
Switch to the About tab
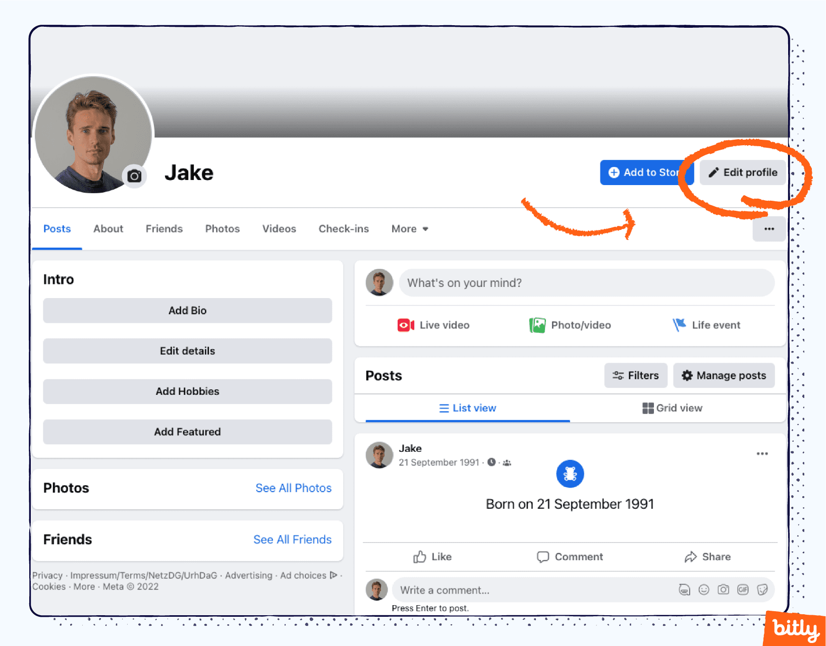[x=108, y=229]
